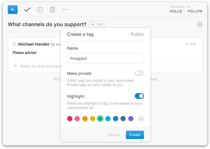The width and height of the screenshot is (210, 149).
Task: Open the conversation info icon
Action: [x=199, y=24]
